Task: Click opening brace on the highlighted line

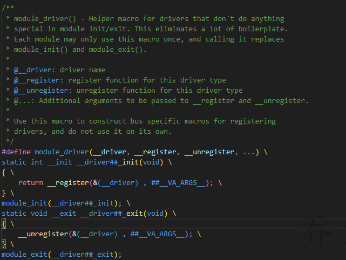Action: [x=4, y=223]
